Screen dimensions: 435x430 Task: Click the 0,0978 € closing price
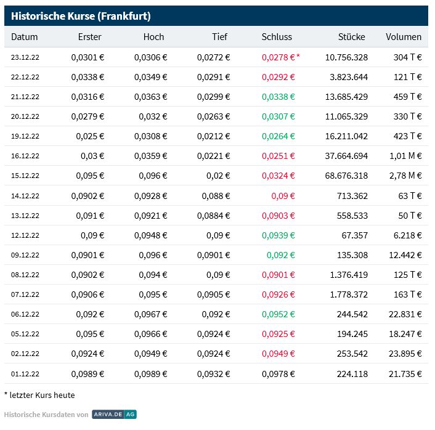(278, 374)
